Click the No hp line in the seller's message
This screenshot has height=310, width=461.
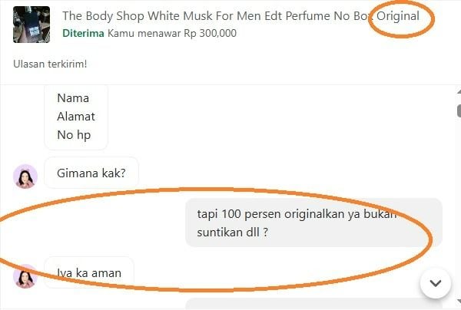click(x=74, y=135)
